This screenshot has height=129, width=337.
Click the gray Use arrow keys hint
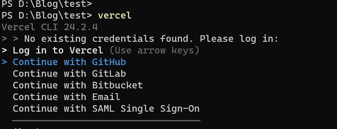pyautogui.click(x=154, y=50)
